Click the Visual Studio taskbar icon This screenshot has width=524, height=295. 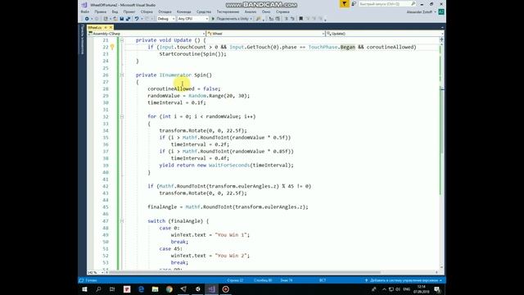[x=211, y=289]
